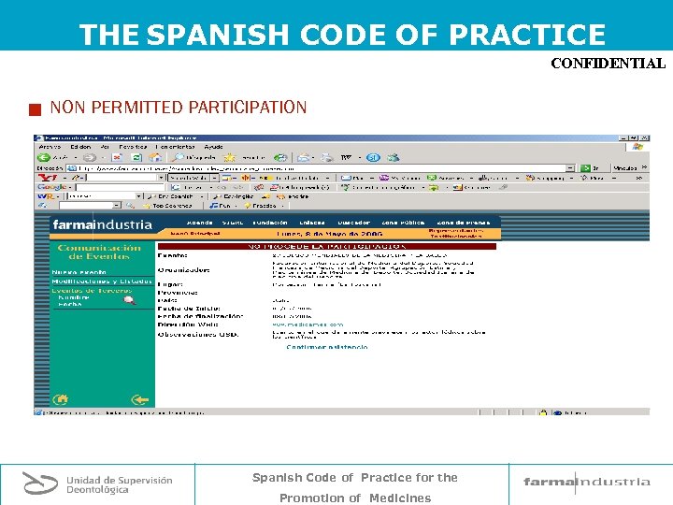The width and height of the screenshot is (673, 505).
Task: Click in the Yahoo toolbar search field
Action: (122, 178)
